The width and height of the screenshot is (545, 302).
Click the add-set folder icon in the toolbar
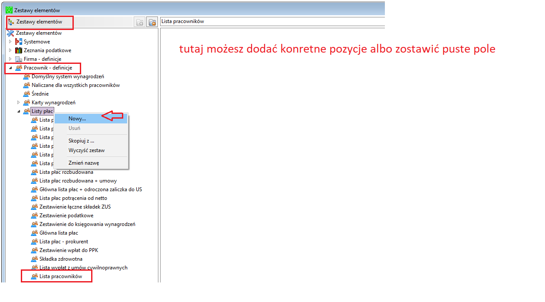(x=139, y=22)
